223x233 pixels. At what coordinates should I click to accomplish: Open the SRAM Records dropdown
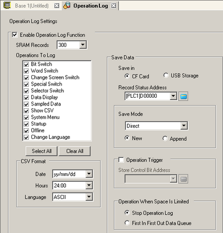coord(83,45)
